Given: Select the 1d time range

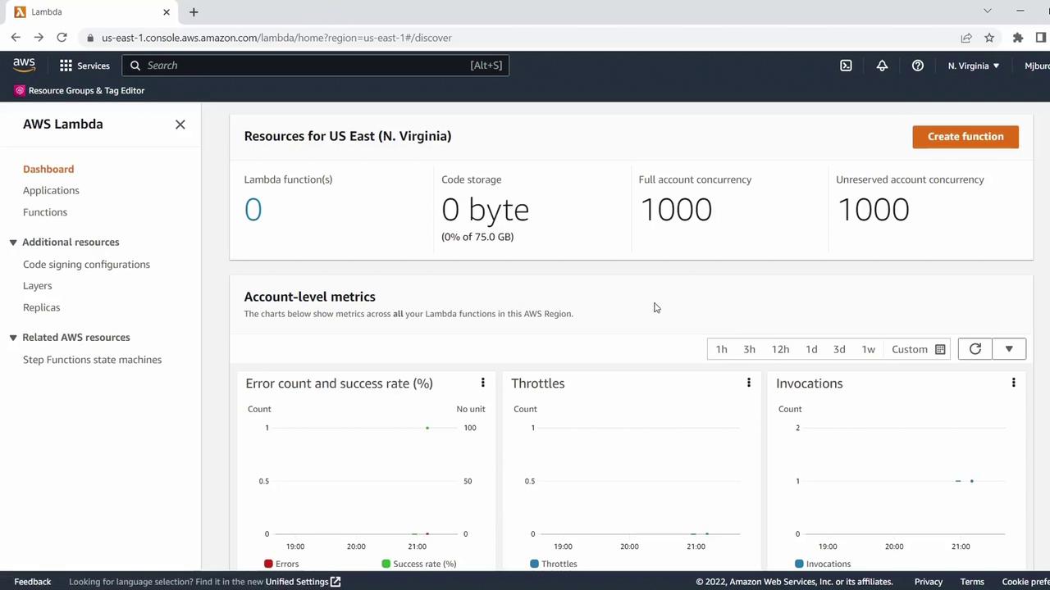Looking at the screenshot, I should (x=811, y=349).
